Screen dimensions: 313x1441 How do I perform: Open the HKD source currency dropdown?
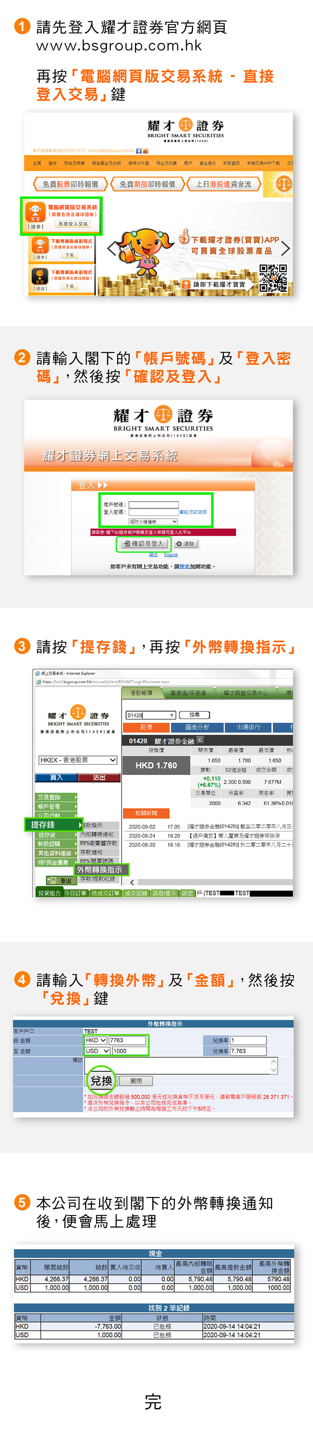click(95, 1040)
